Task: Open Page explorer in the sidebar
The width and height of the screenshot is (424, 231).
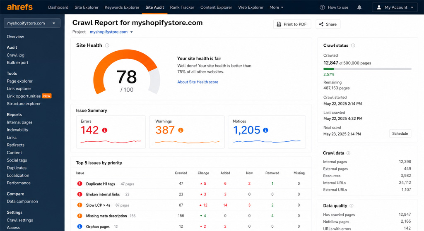Action: (x=19, y=81)
